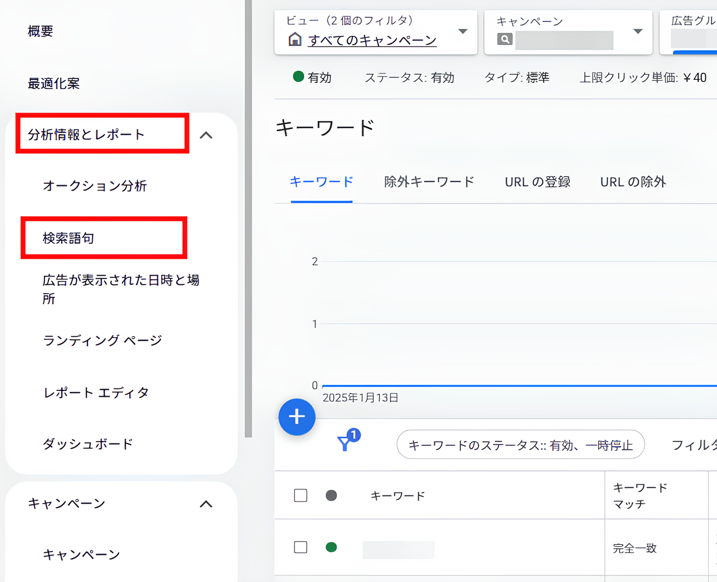Click the すべてのキャンペーン link
This screenshot has width=717, height=582.
point(372,40)
